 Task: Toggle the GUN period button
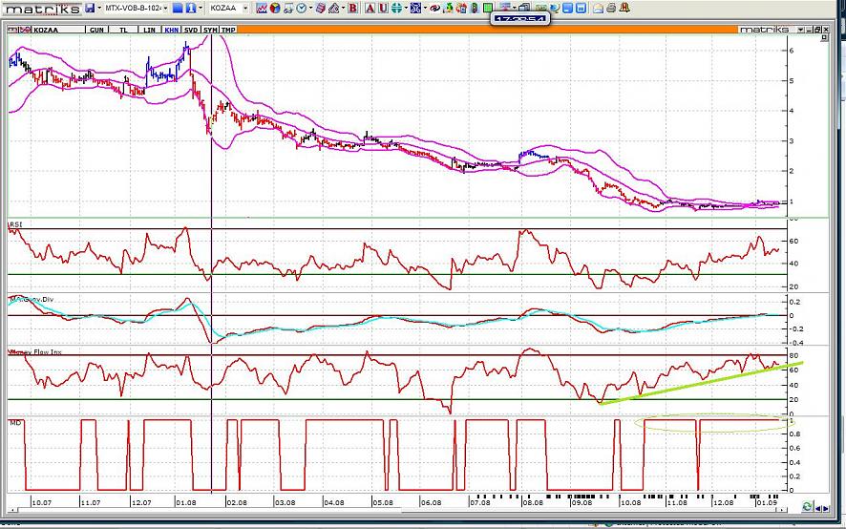pyautogui.click(x=96, y=30)
